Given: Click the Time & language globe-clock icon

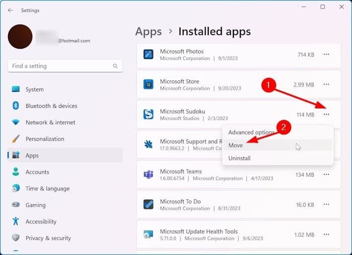Looking at the screenshot, I should (x=16, y=188).
